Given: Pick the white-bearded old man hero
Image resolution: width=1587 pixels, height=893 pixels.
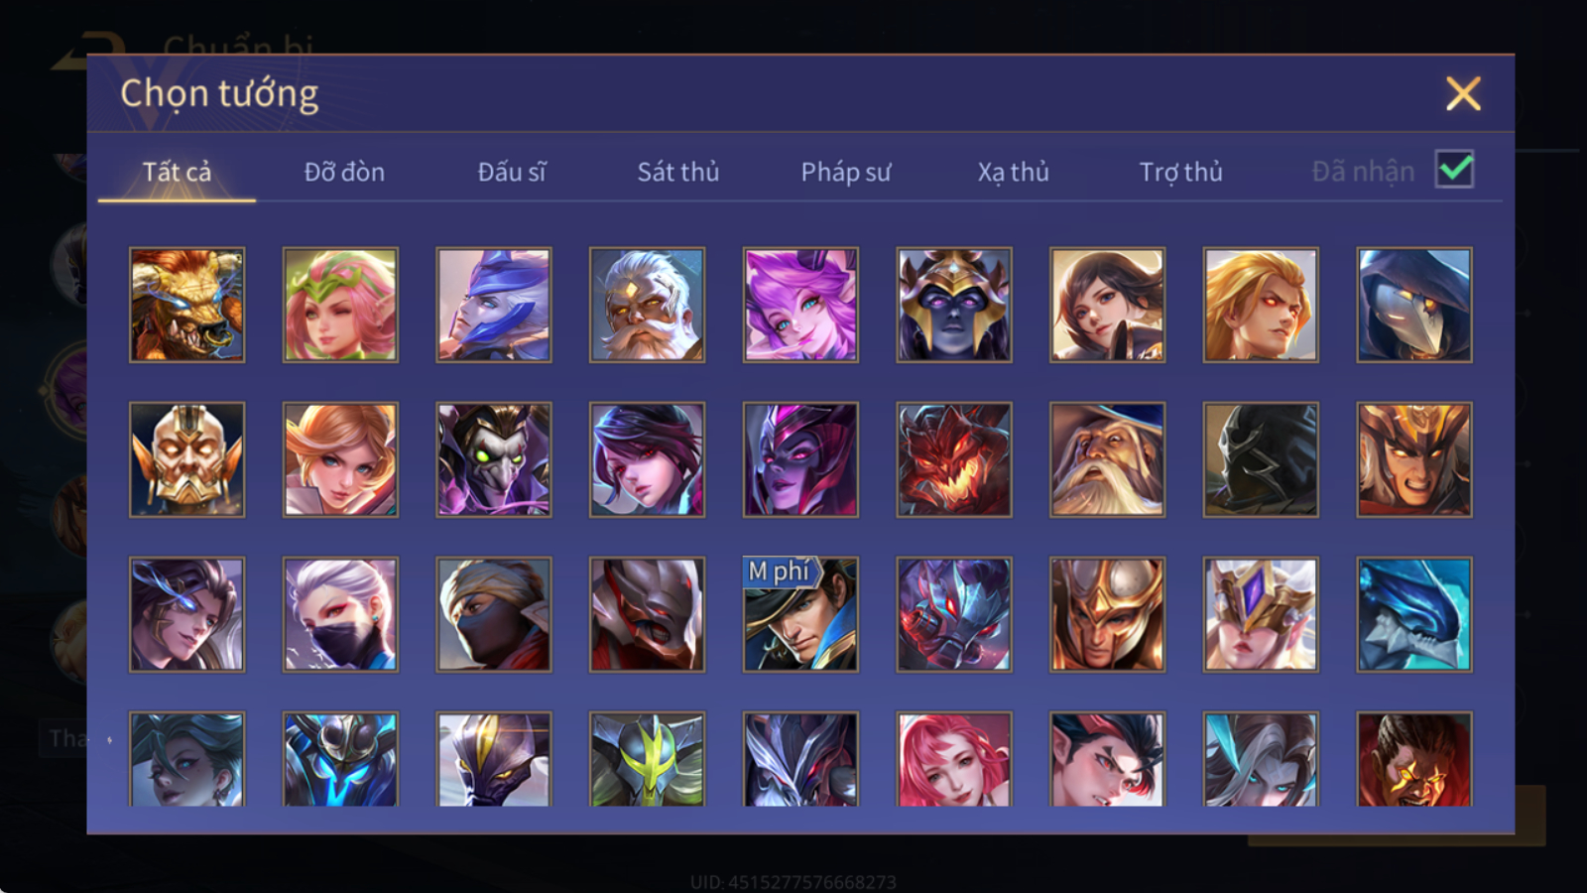Looking at the screenshot, I should point(647,305).
